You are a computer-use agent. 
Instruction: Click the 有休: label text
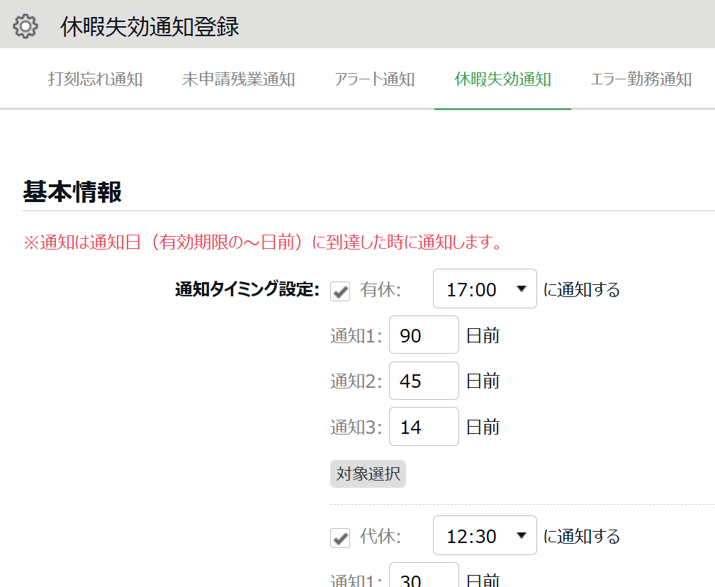coord(381,290)
